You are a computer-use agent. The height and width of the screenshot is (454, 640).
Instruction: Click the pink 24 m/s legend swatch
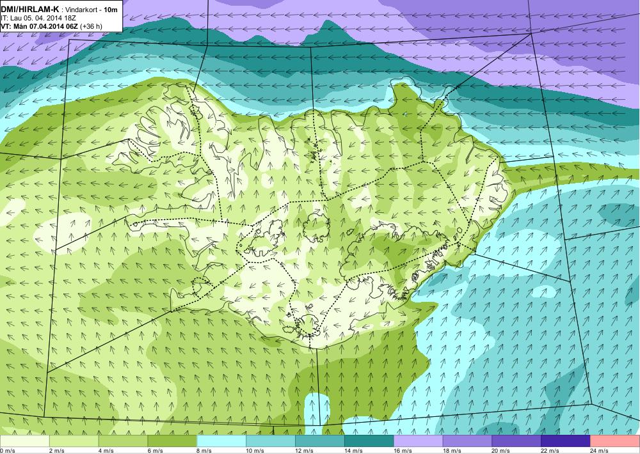coord(615,441)
